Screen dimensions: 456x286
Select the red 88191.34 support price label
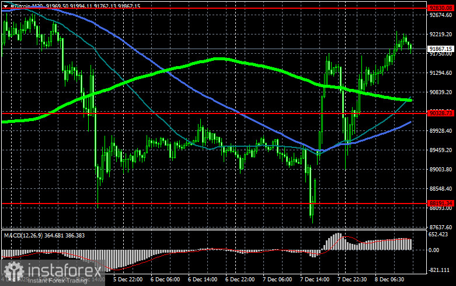point(441,204)
